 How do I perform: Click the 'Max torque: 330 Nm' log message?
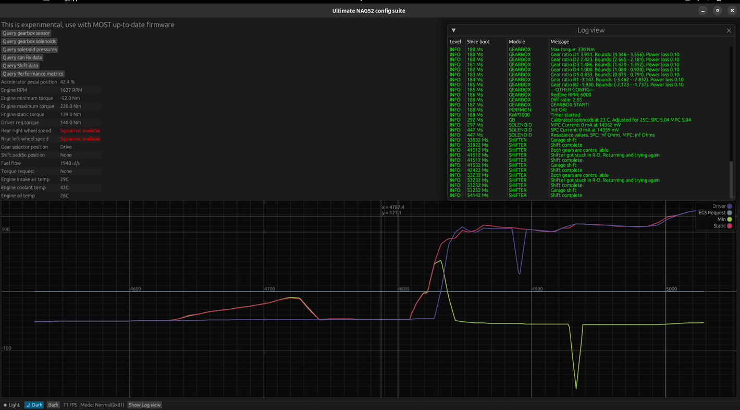[x=573, y=50]
